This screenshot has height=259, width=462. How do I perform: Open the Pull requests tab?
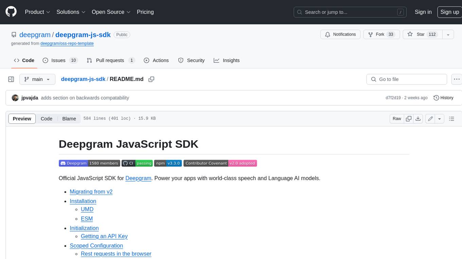point(111,60)
